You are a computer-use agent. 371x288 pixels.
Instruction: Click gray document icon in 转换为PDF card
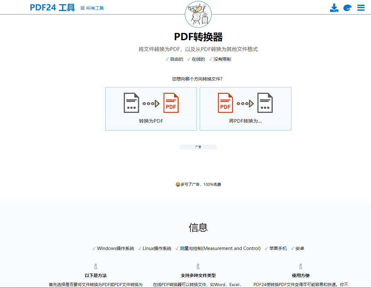click(x=131, y=103)
